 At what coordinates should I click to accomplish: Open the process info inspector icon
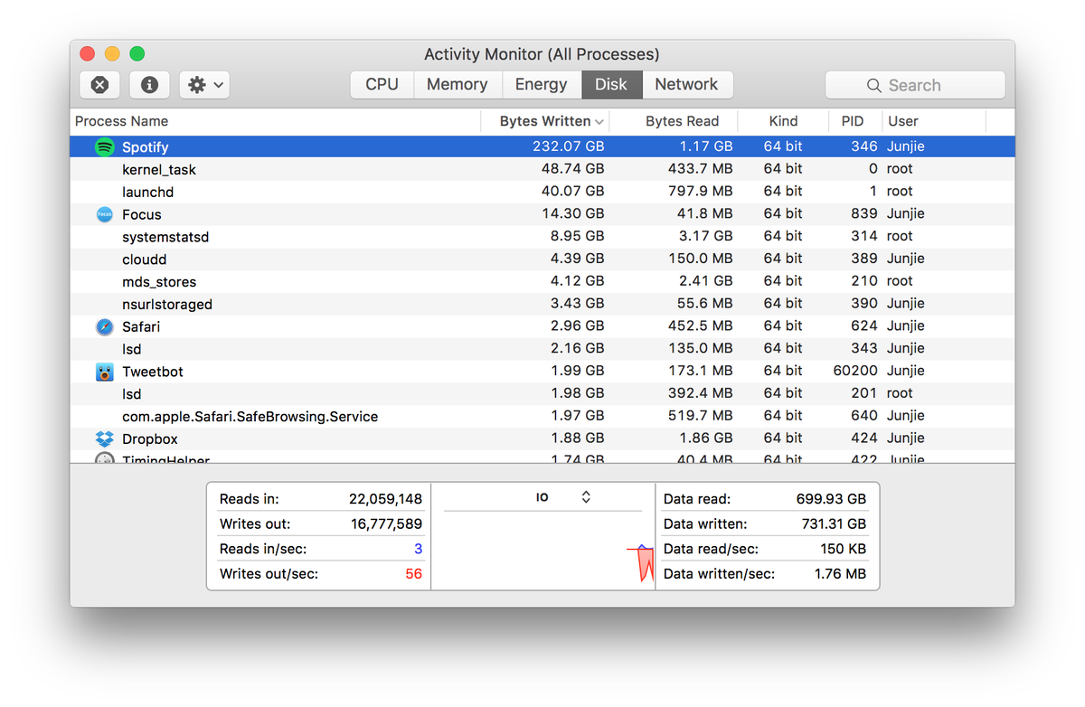pyautogui.click(x=150, y=85)
